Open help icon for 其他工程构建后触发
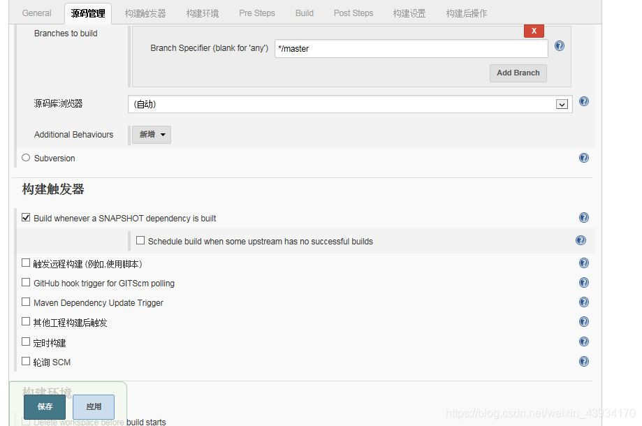This screenshot has height=426, width=642. [x=584, y=322]
